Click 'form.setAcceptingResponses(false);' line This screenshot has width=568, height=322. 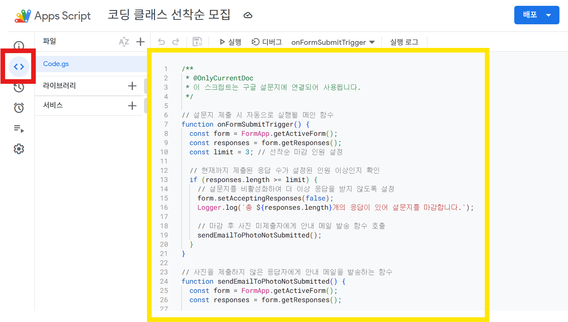265,198
